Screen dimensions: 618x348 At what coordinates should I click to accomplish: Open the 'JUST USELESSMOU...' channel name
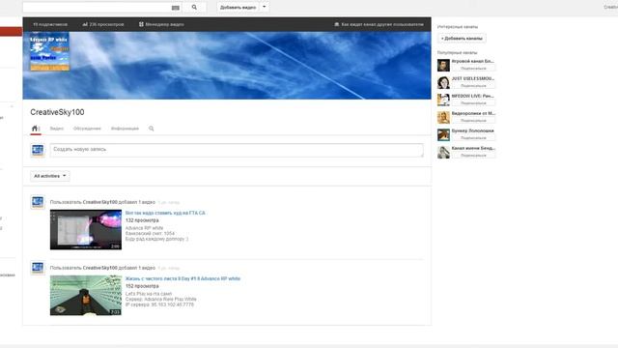[x=473, y=79]
